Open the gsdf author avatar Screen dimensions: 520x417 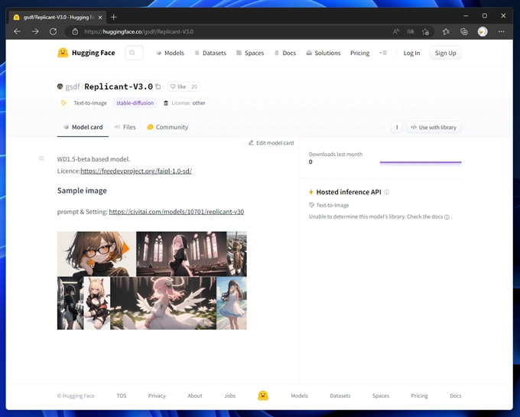pyautogui.click(x=60, y=86)
